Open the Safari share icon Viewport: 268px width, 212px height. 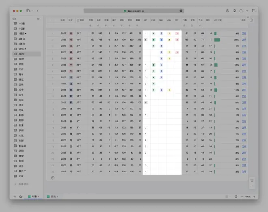tap(241, 11)
